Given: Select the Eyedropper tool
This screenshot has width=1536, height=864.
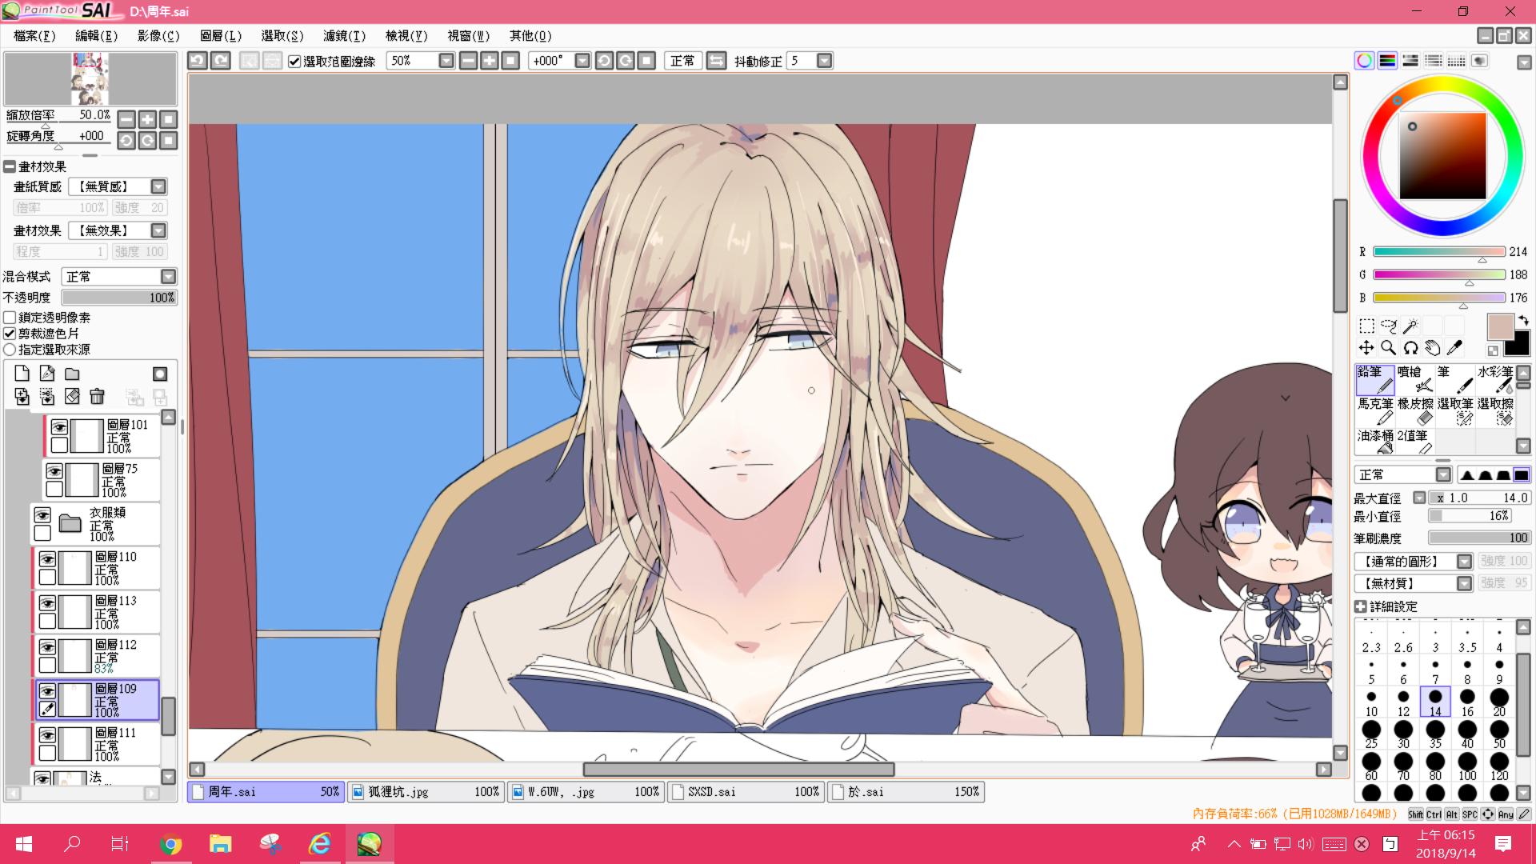Looking at the screenshot, I should click(x=1454, y=347).
